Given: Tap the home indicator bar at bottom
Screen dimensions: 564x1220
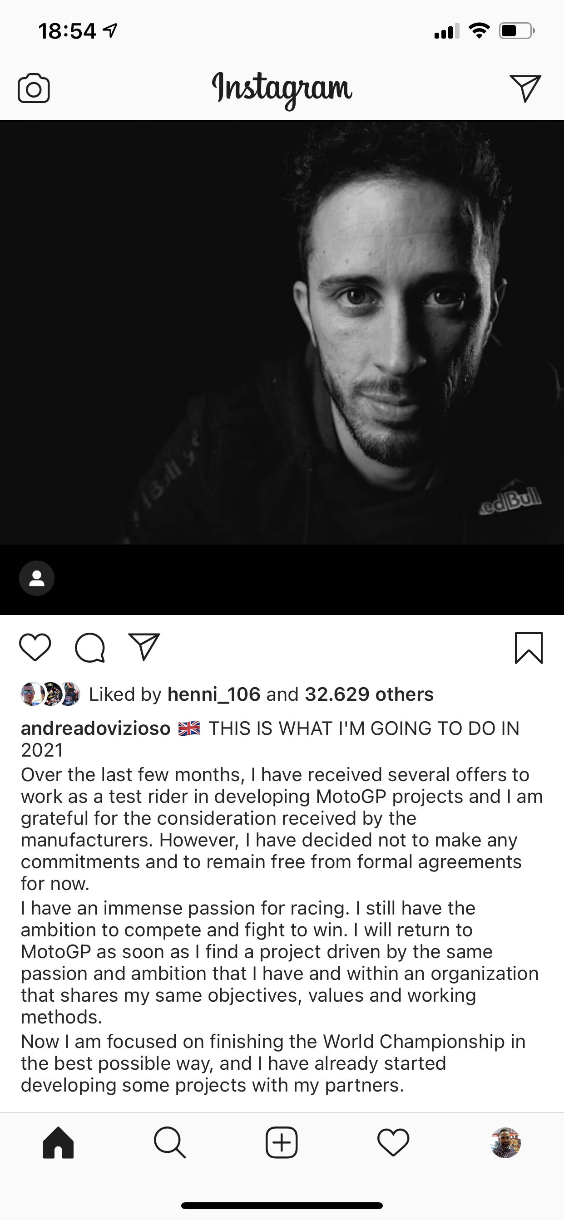Looking at the screenshot, I should (282, 1205).
